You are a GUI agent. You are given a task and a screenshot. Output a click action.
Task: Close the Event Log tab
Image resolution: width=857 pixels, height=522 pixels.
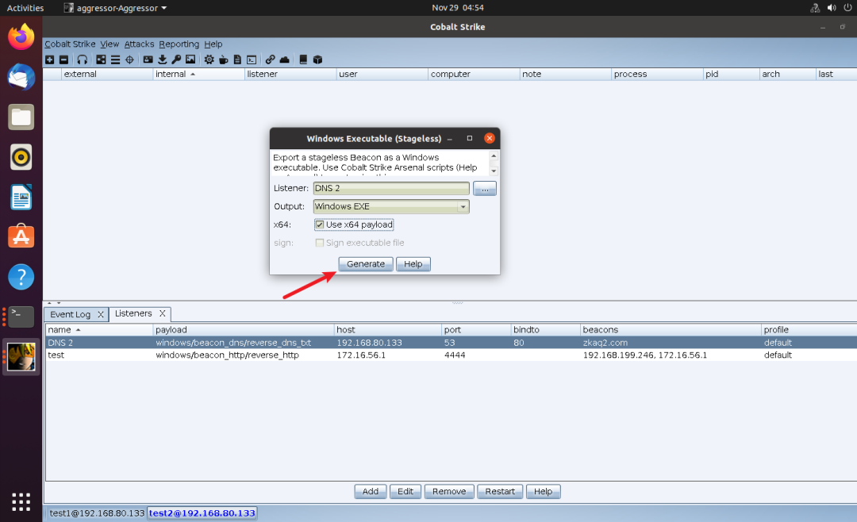point(101,314)
